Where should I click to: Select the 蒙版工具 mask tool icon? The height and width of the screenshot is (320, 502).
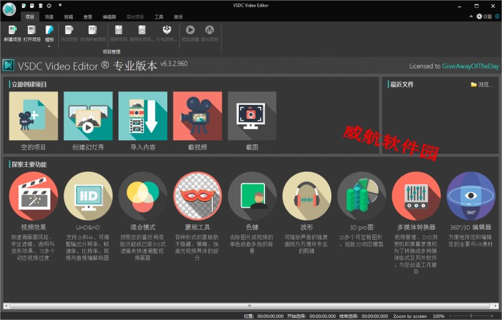click(197, 196)
